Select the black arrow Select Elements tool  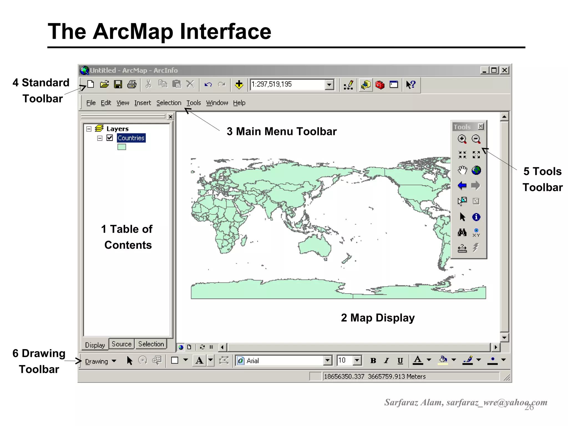pyautogui.click(x=462, y=217)
